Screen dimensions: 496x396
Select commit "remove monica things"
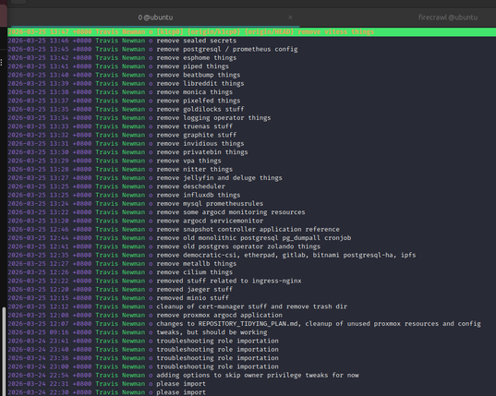click(x=252, y=92)
